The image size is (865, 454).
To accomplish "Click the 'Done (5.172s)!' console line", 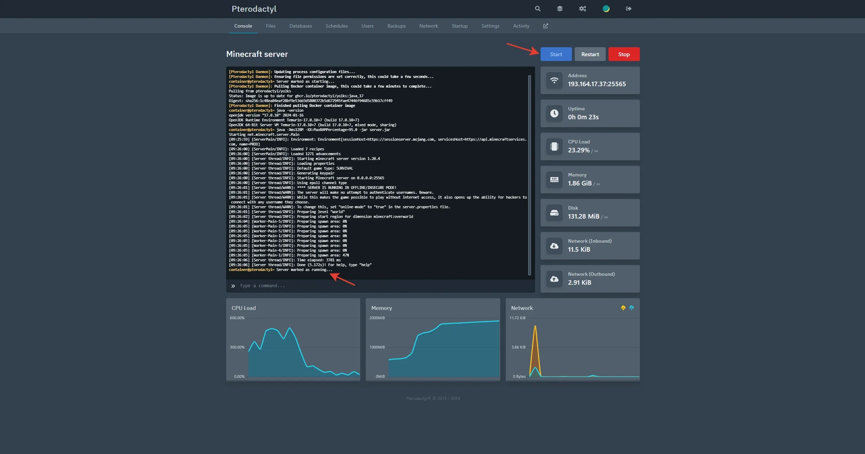I will coord(300,265).
